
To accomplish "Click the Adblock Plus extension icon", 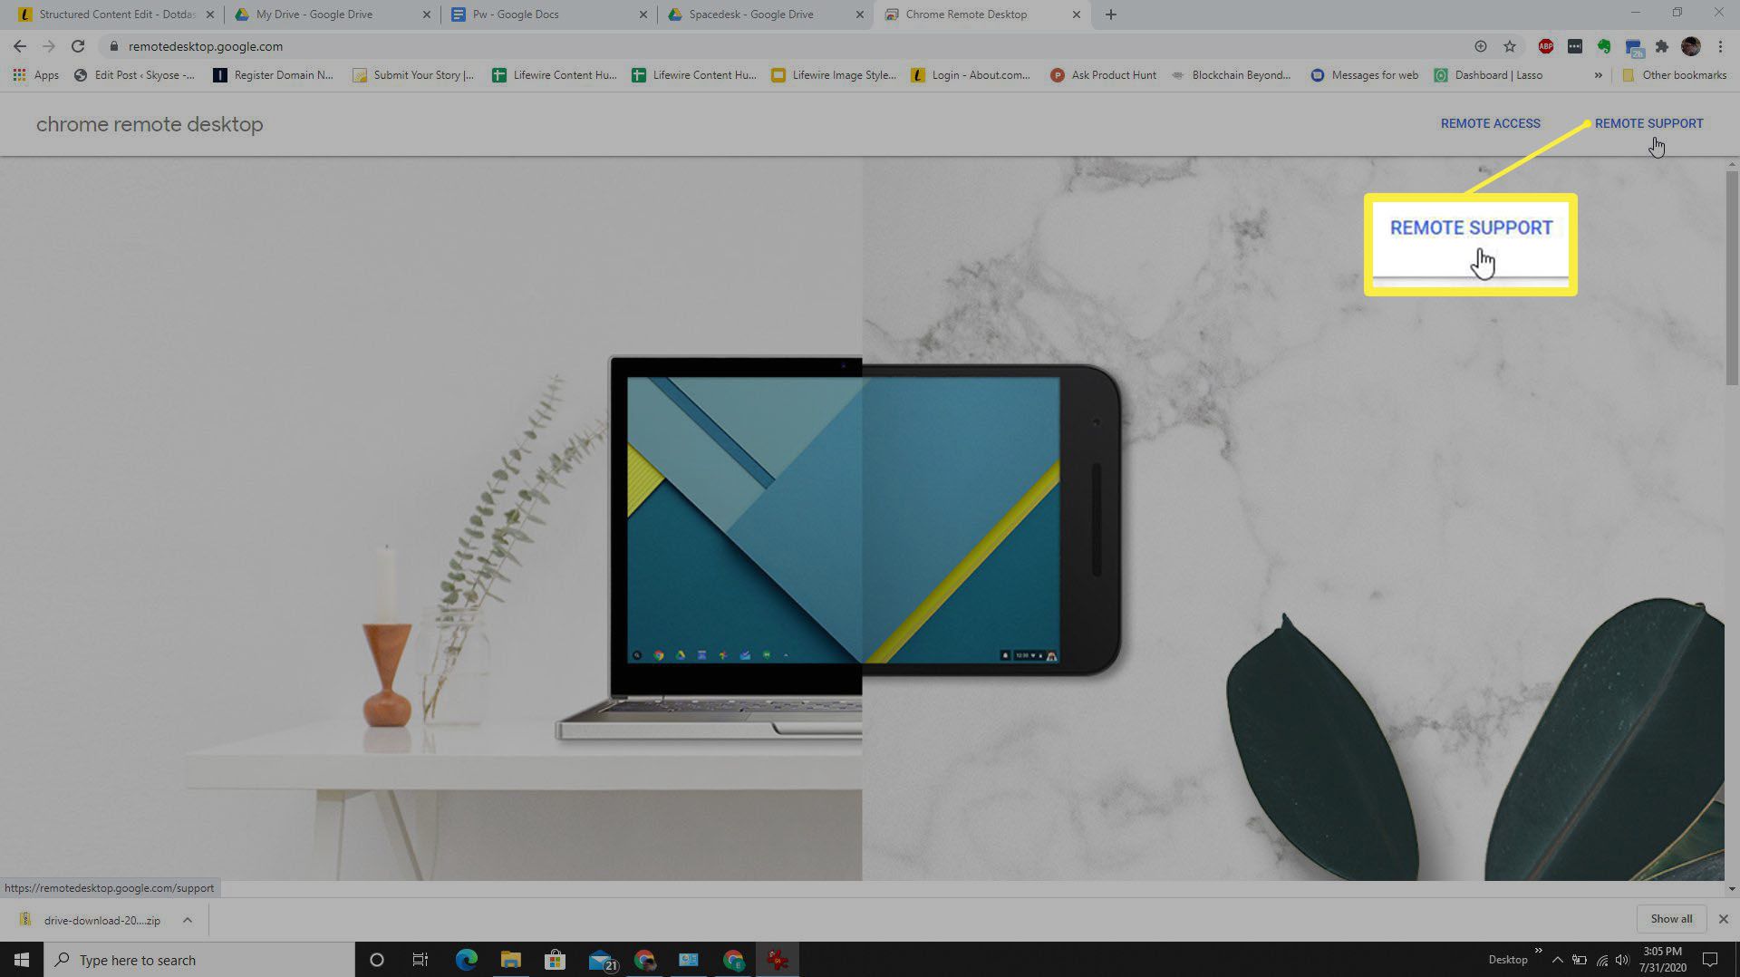I will [x=1546, y=46].
